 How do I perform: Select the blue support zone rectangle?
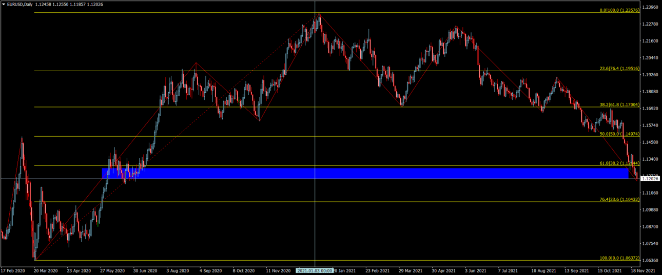[x=365, y=174]
